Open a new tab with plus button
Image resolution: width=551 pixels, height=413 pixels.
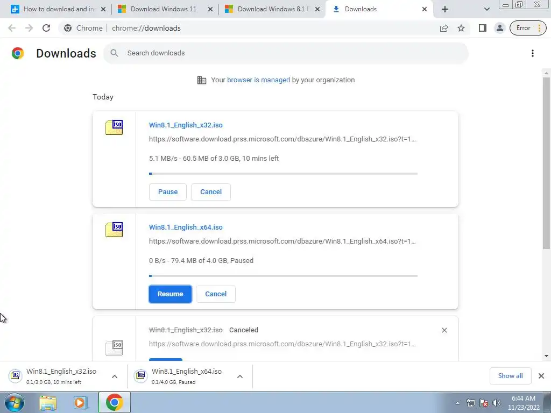pyautogui.click(x=445, y=9)
